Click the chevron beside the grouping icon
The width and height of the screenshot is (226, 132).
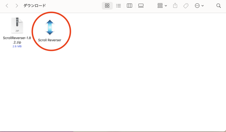coord(166,6)
